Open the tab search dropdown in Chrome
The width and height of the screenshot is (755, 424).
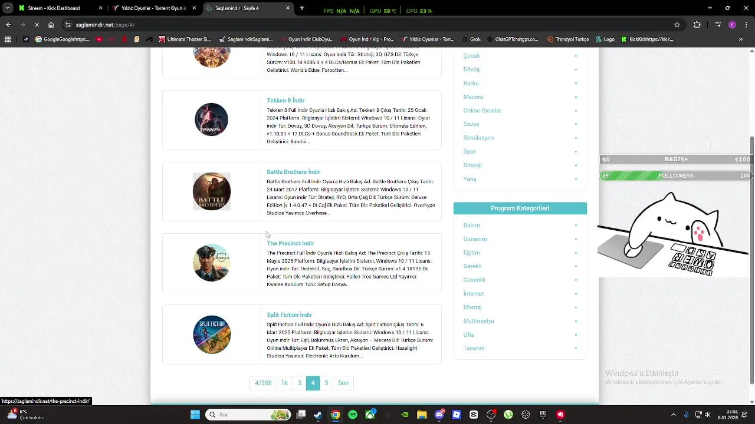8,8
